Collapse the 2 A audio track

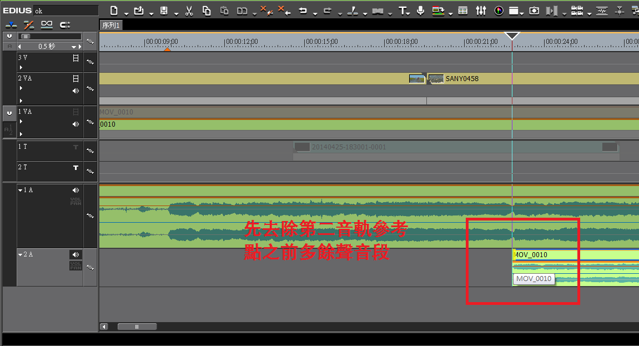(21, 255)
